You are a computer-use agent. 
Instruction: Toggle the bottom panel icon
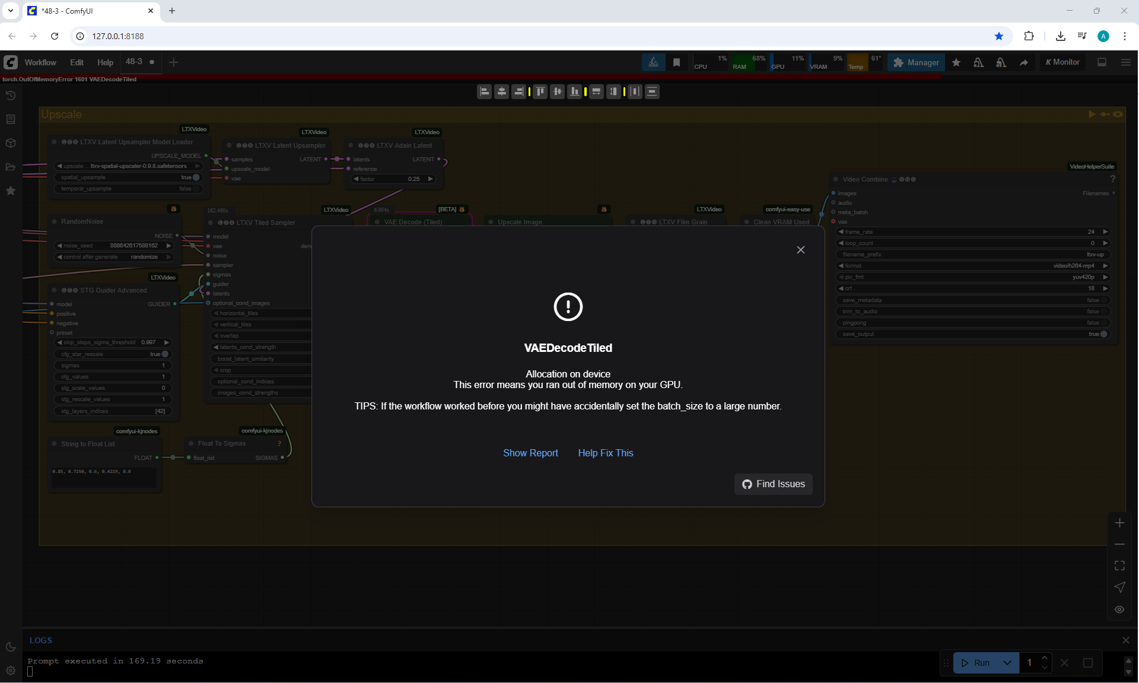point(1102,62)
